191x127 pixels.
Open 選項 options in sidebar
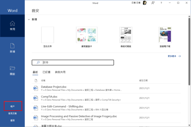click(12, 120)
